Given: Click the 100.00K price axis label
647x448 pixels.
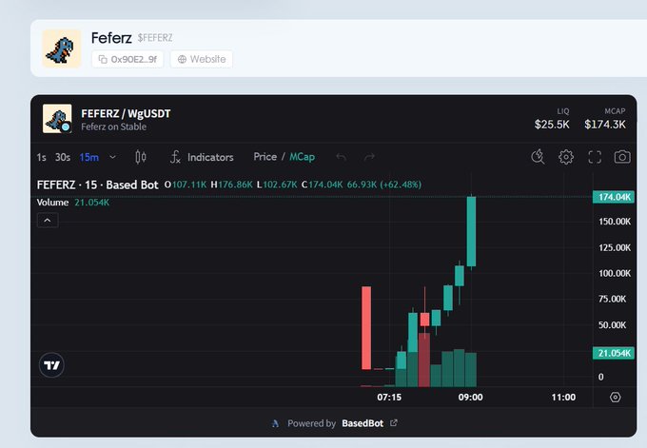Looking at the screenshot, I should coord(615,274).
